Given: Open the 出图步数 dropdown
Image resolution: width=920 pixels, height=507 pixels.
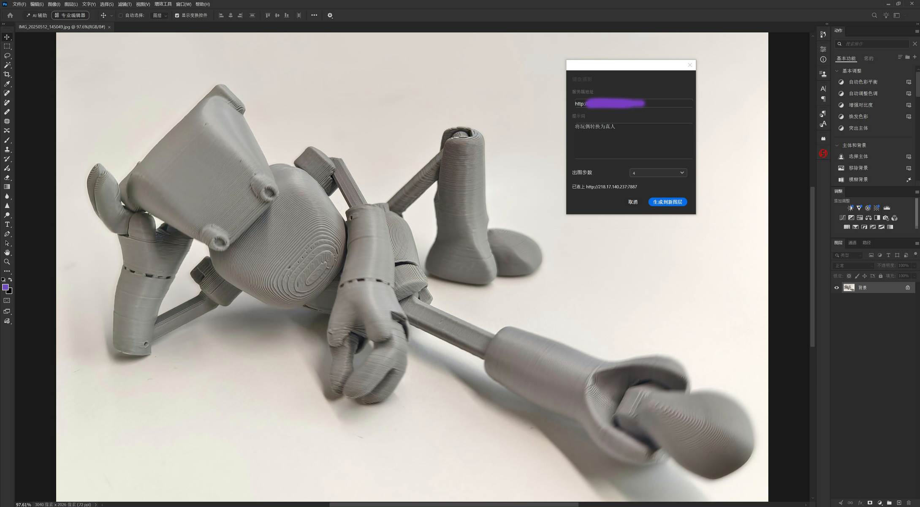Looking at the screenshot, I should [x=658, y=173].
